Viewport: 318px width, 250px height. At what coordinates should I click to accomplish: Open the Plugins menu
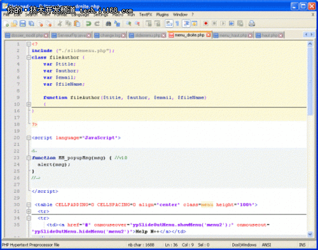tap(162, 15)
